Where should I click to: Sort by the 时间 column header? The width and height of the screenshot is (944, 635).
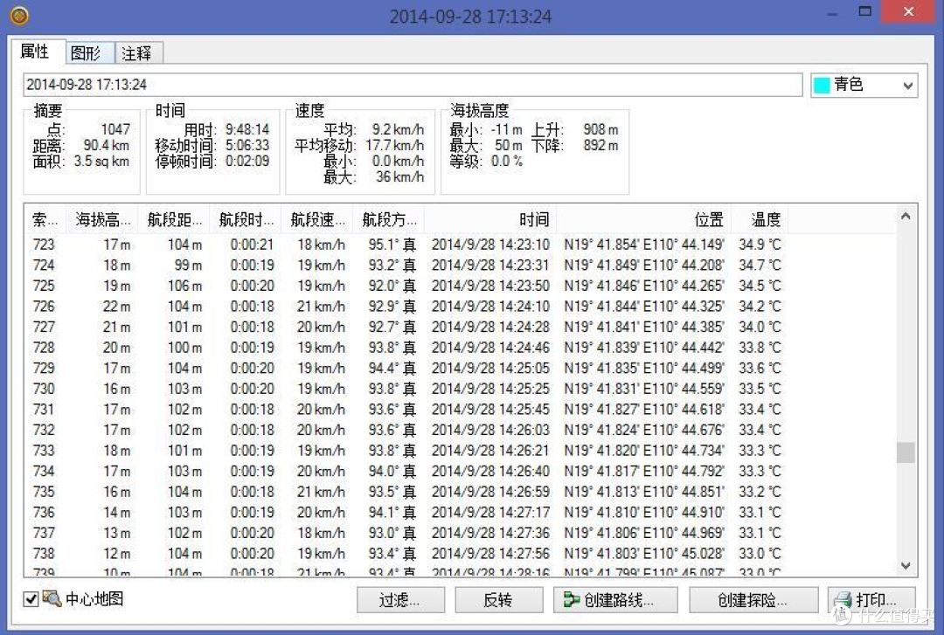pyautogui.click(x=490, y=220)
